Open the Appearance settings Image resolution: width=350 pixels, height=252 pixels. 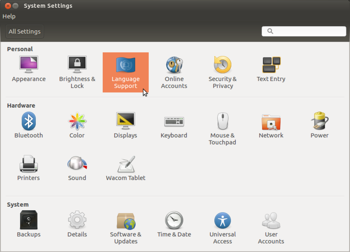click(28, 69)
